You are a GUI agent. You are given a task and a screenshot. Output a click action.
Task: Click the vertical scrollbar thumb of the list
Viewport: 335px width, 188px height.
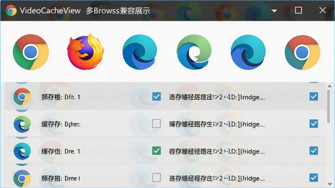328,106
